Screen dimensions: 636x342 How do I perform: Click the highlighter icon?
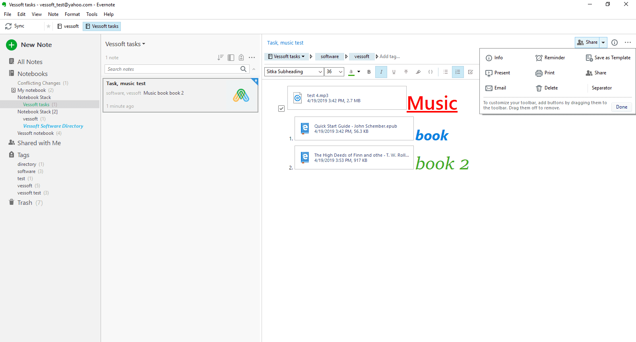(x=418, y=72)
